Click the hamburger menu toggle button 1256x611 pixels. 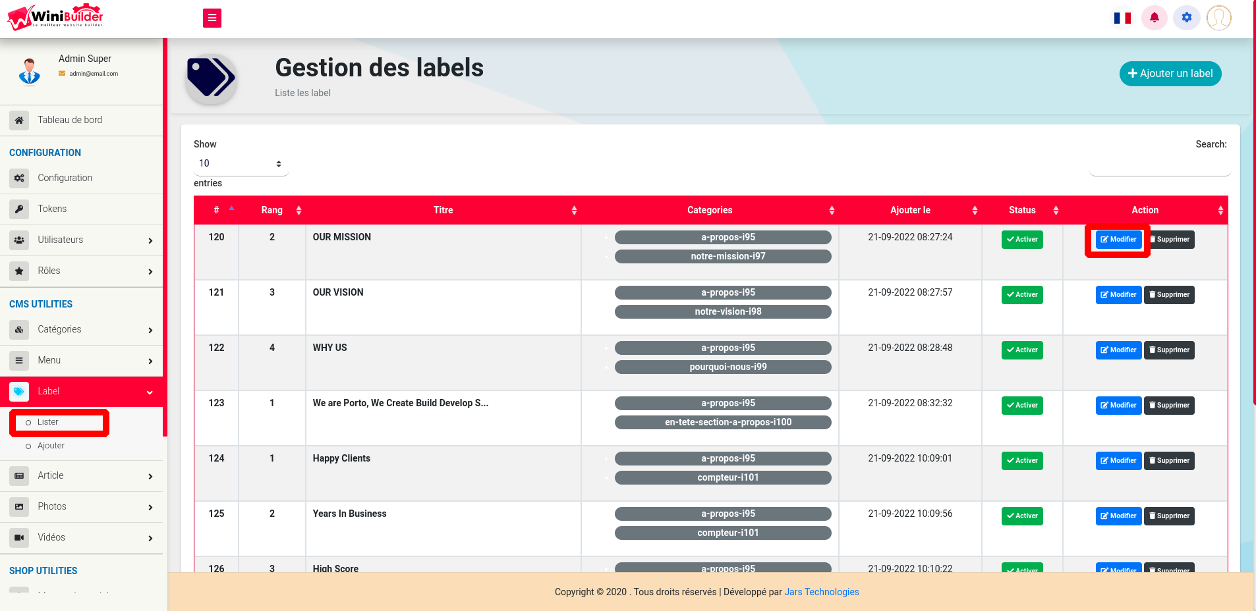point(212,18)
